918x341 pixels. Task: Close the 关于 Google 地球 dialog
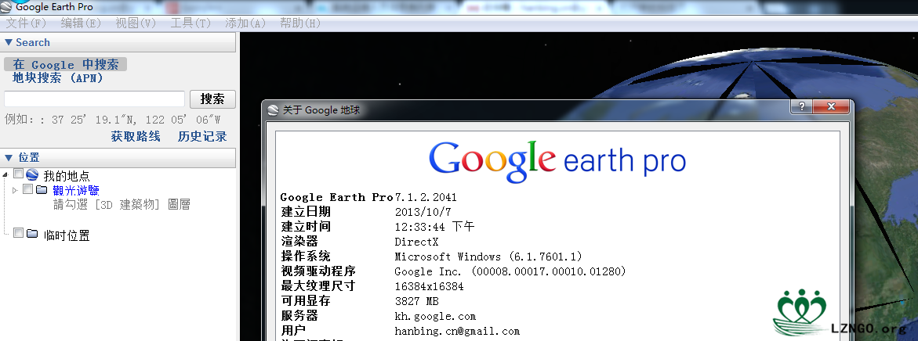[831, 106]
